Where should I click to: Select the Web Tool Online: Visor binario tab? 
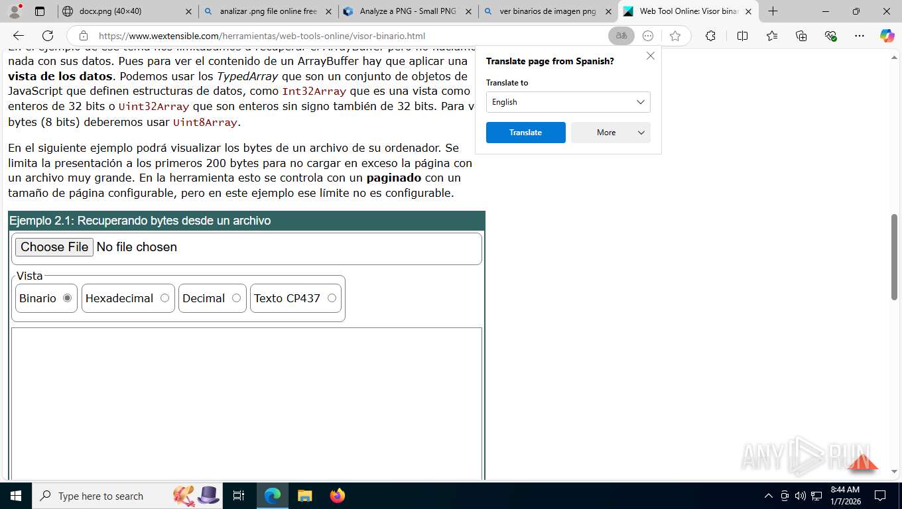coord(688,11)
